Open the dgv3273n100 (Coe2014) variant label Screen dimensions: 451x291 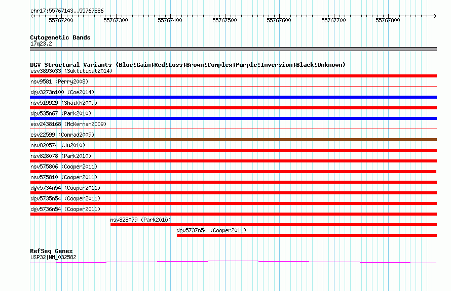(62, 92)
